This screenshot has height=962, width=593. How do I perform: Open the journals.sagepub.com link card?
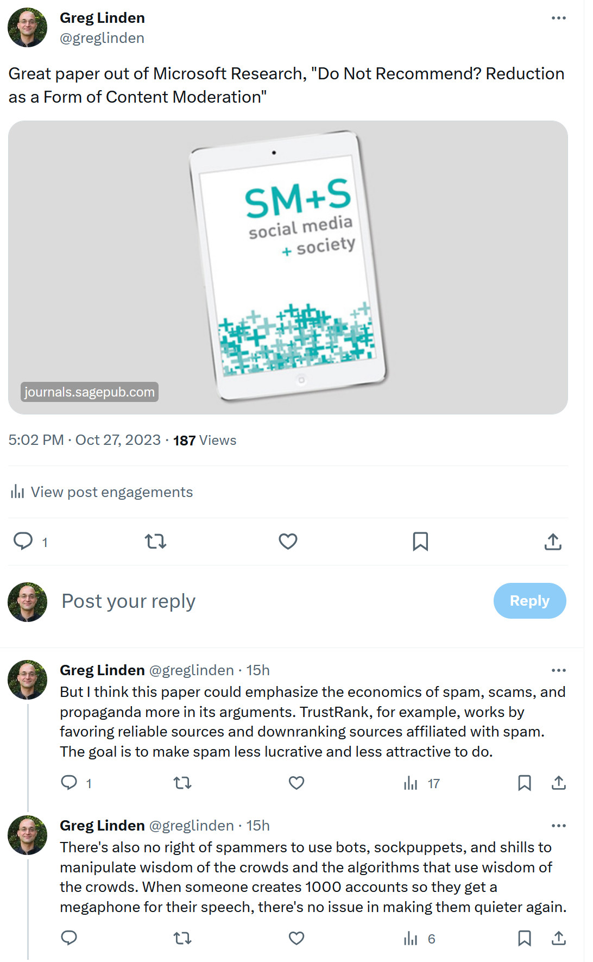click(x=288, y=267)
